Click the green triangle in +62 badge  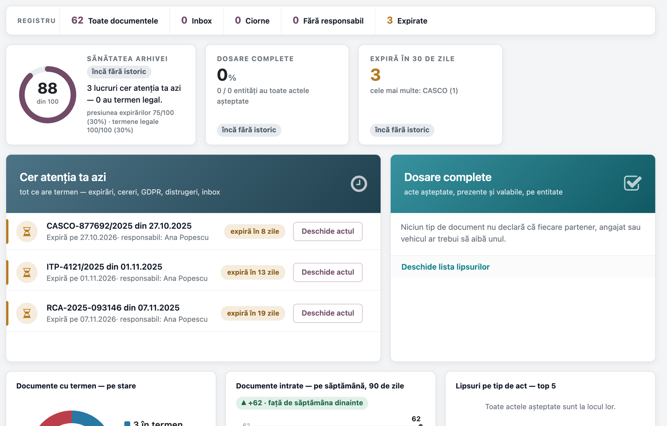click(x=244, y=403)
